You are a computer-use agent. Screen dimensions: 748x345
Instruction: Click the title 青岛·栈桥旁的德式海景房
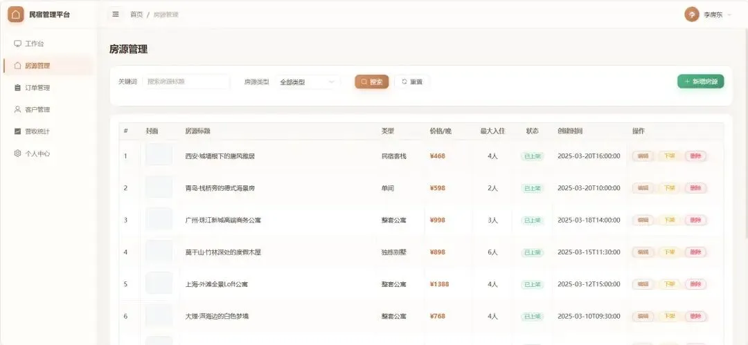(220, 188)
